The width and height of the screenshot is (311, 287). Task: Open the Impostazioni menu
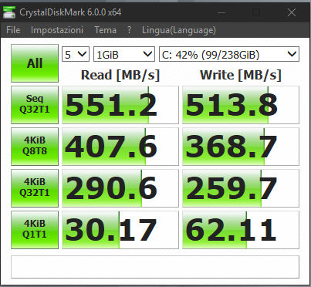[57, 30]
